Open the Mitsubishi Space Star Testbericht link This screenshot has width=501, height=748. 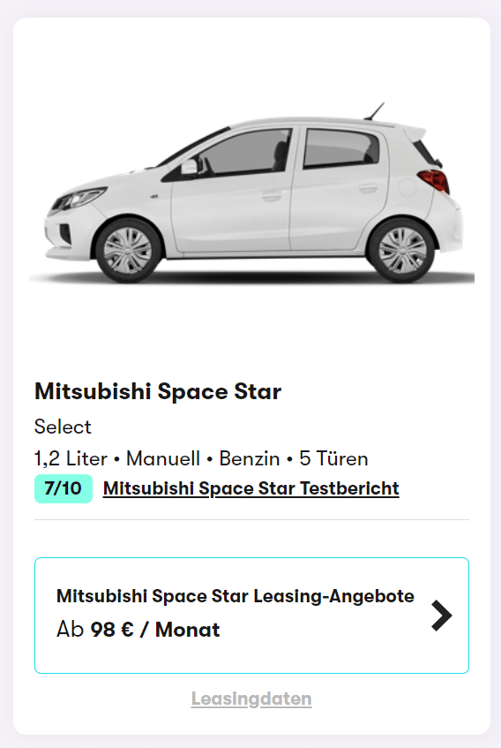[251, 488]
